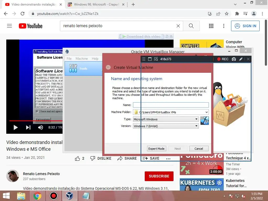Go to YouTube home via the logo

click(31, 26)
